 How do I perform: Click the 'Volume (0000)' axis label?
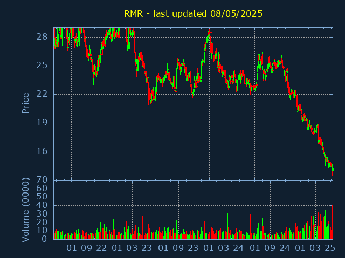pos(25,210)
